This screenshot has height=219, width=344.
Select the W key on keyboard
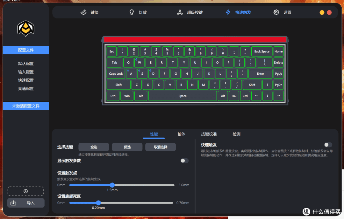pos(140,63)
